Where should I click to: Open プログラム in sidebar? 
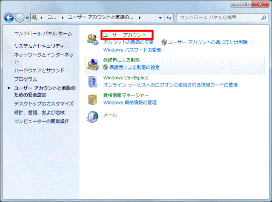(26, 79)
